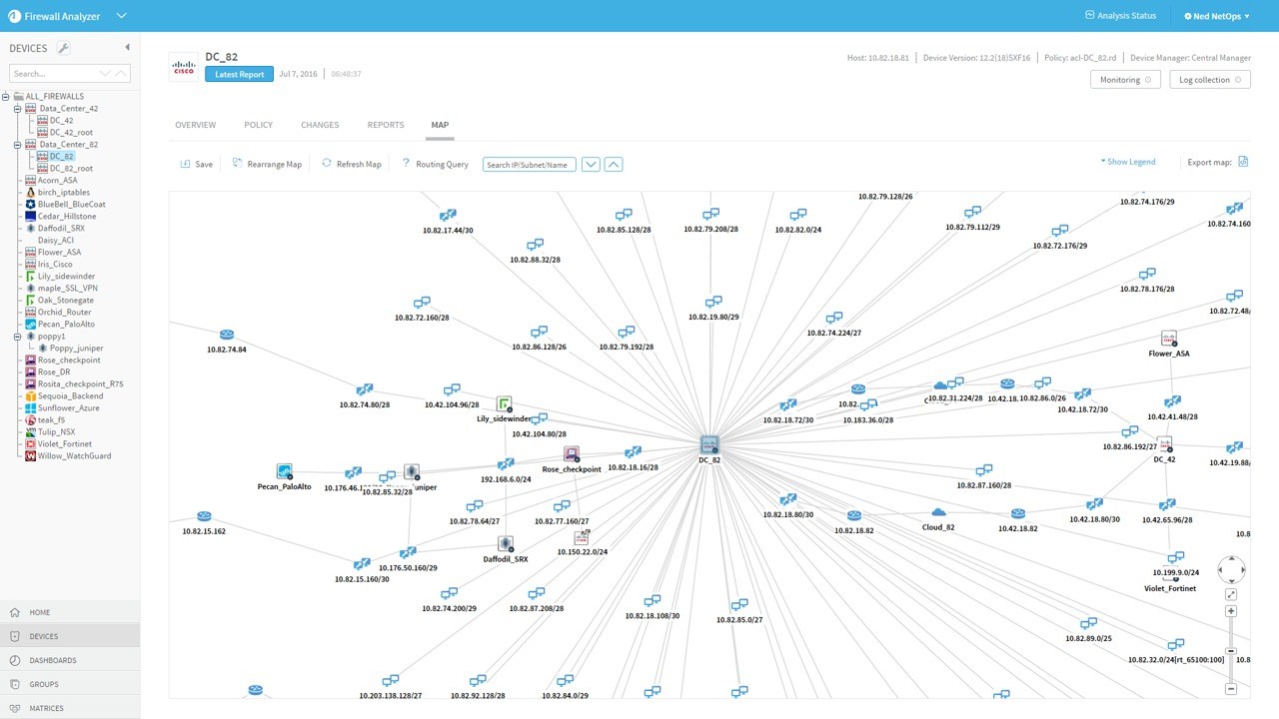Screen dimensions: 1279x719
Task: Switch to the POLICY tab
Action: (258, 124)
